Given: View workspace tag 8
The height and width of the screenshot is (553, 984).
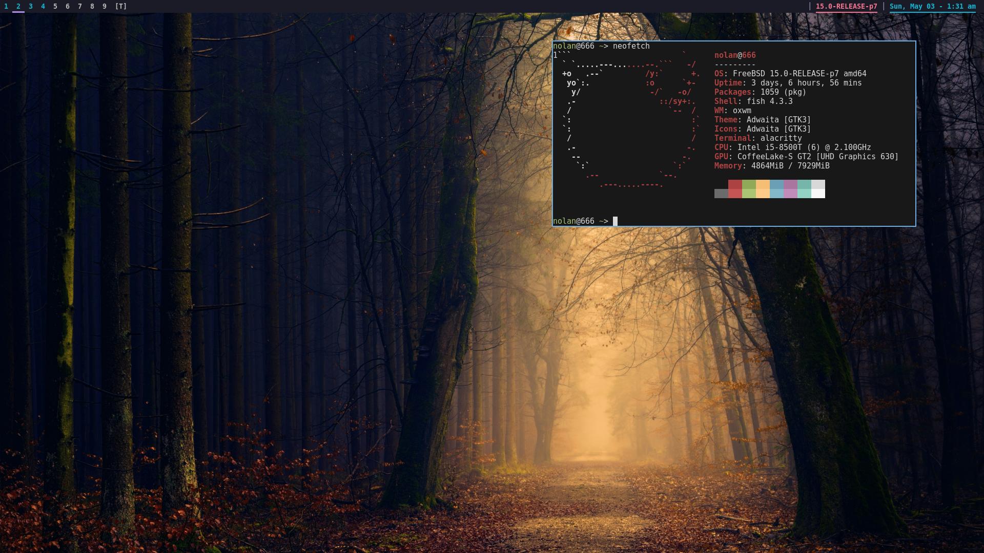Looking at the screenshot, I should click(92, 6).
